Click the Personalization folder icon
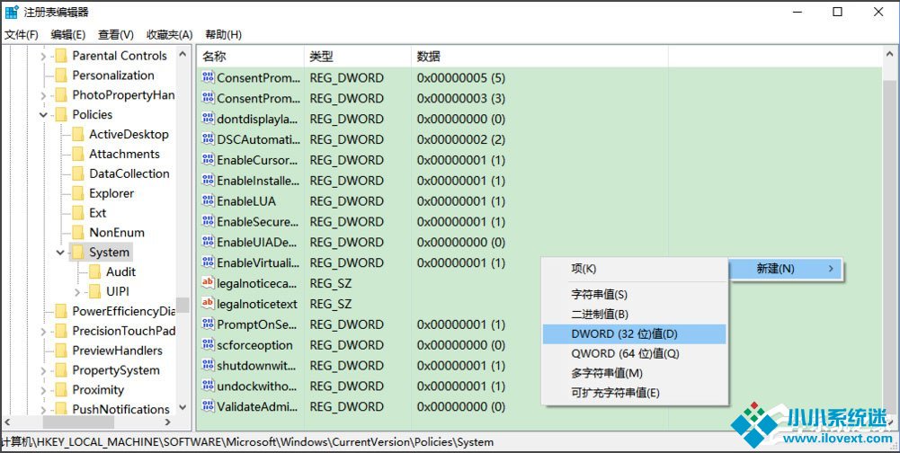 click(61, 75)
